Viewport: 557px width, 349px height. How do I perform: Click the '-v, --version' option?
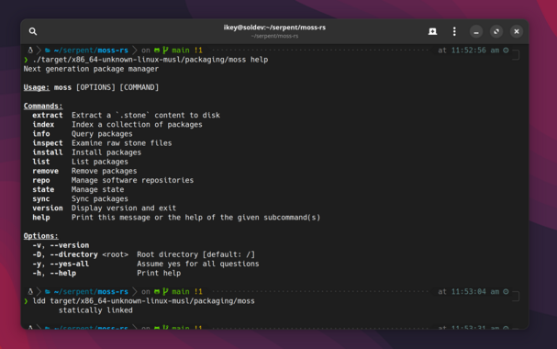(x=61, y=245)
